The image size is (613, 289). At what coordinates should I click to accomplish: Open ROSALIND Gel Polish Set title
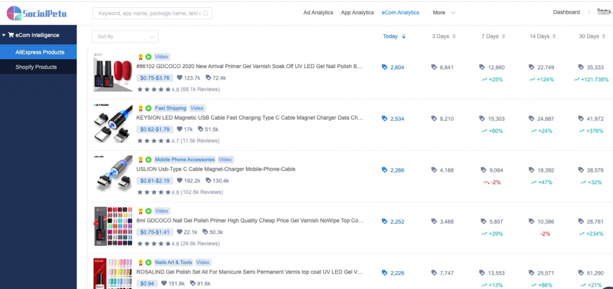(x=250, y=272)
